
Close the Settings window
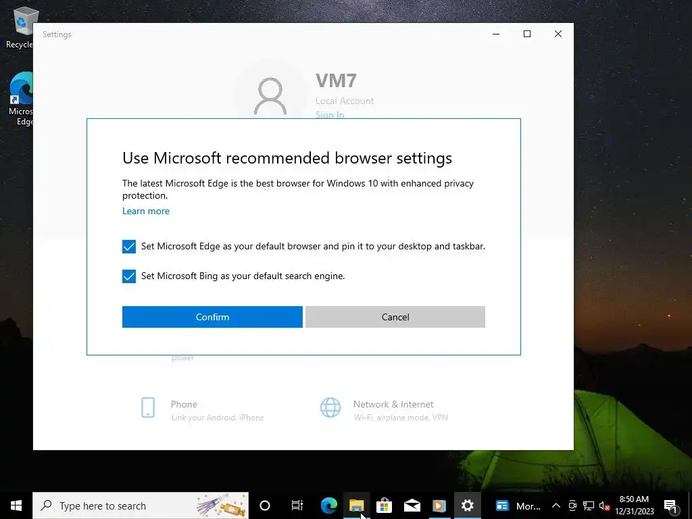558,34
